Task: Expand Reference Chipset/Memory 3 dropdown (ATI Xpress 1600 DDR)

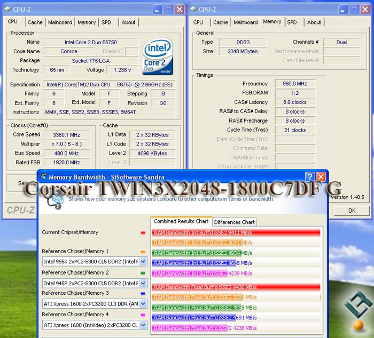Action: click(x=143, y=304)
